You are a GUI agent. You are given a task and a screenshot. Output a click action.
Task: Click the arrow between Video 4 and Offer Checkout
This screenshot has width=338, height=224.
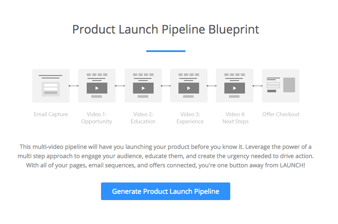coord(258,86)
